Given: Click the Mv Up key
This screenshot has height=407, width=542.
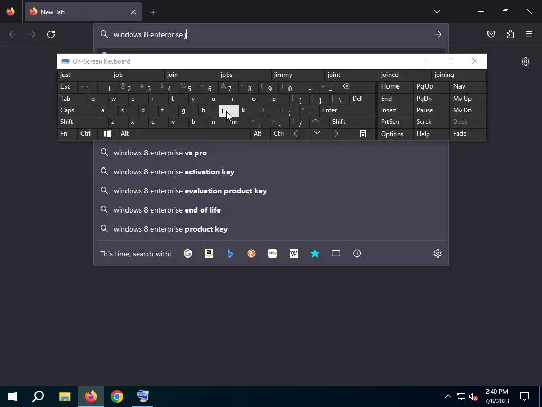Looking at the screenshot, I should [x=468, y=99].
